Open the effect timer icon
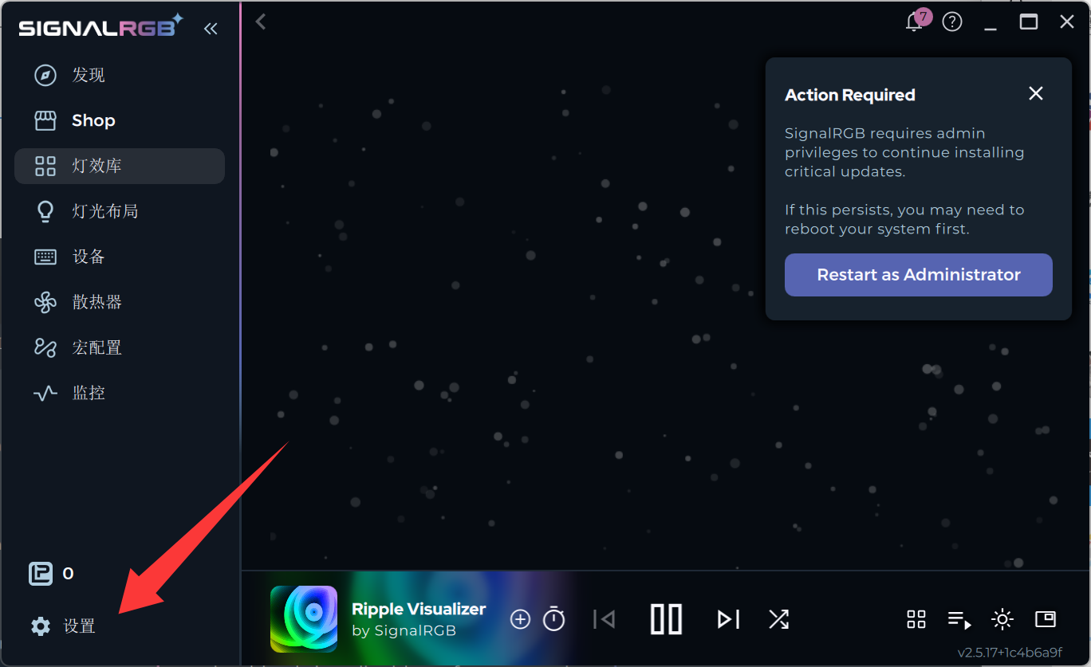1091x667 pixels. tap(554, 619)
